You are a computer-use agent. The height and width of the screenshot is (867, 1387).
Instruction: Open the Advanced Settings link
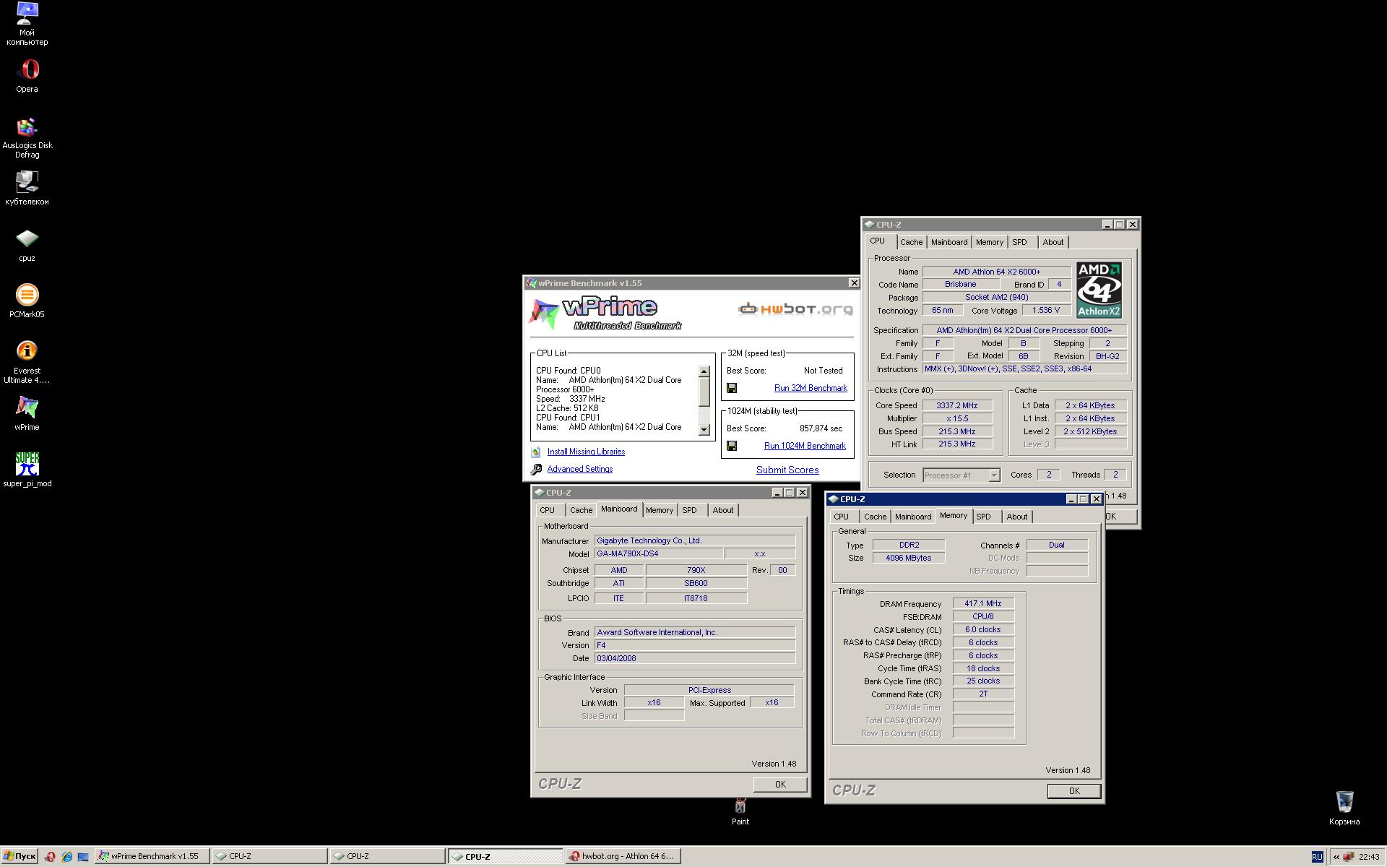pos(580,469)
